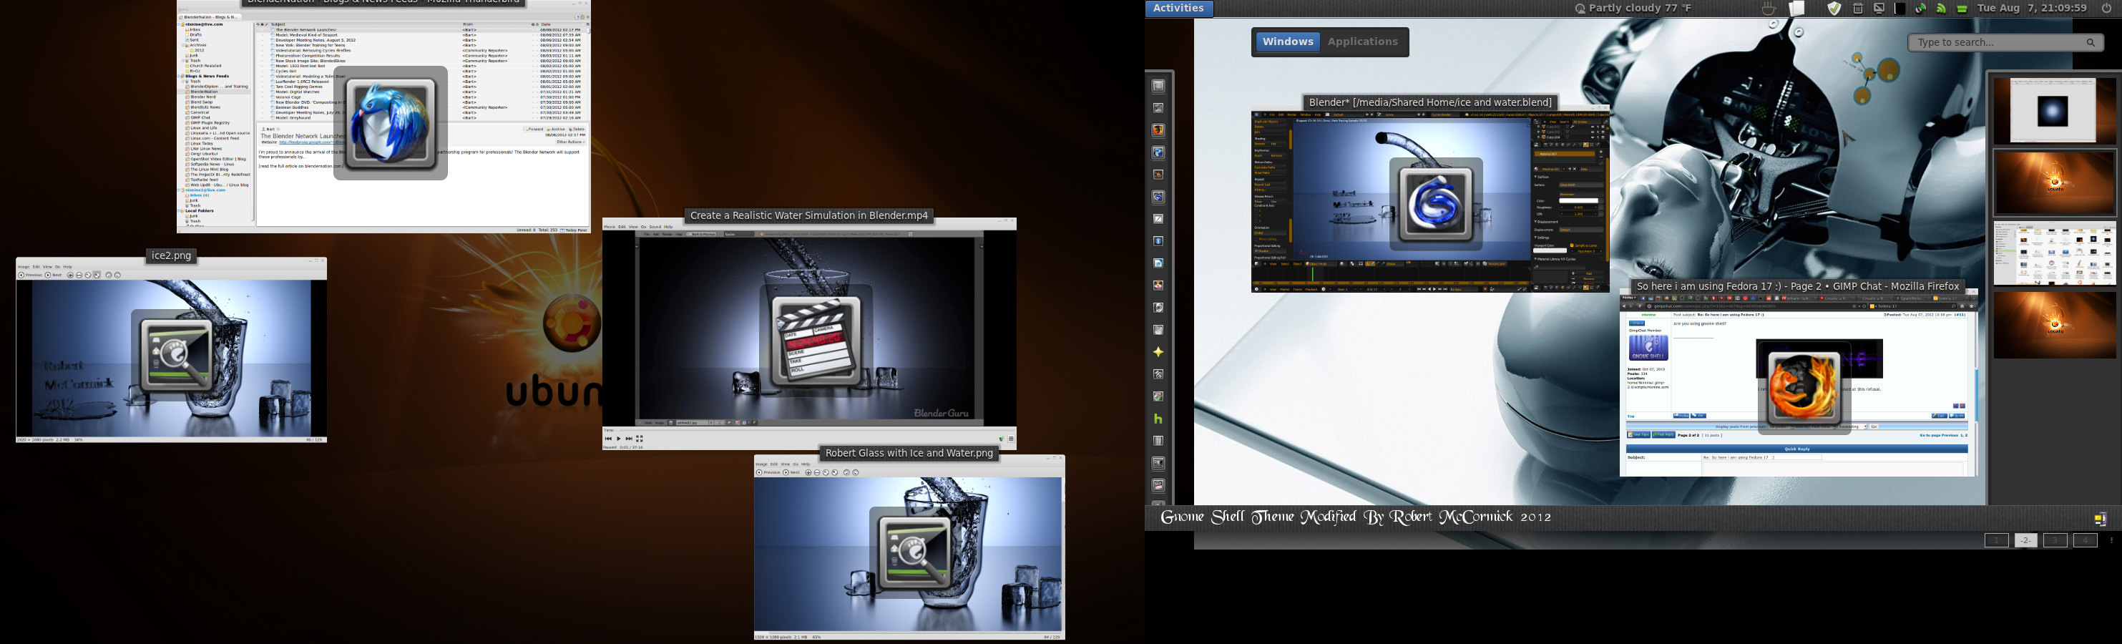Screen dimensions: 2122x644
Task: Open the orange Firefox-style icon in the dash
Action: 1158,130
